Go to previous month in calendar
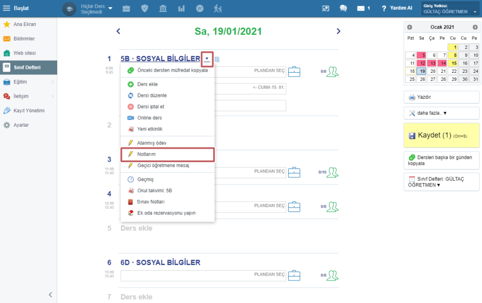 tap(409, 27)
